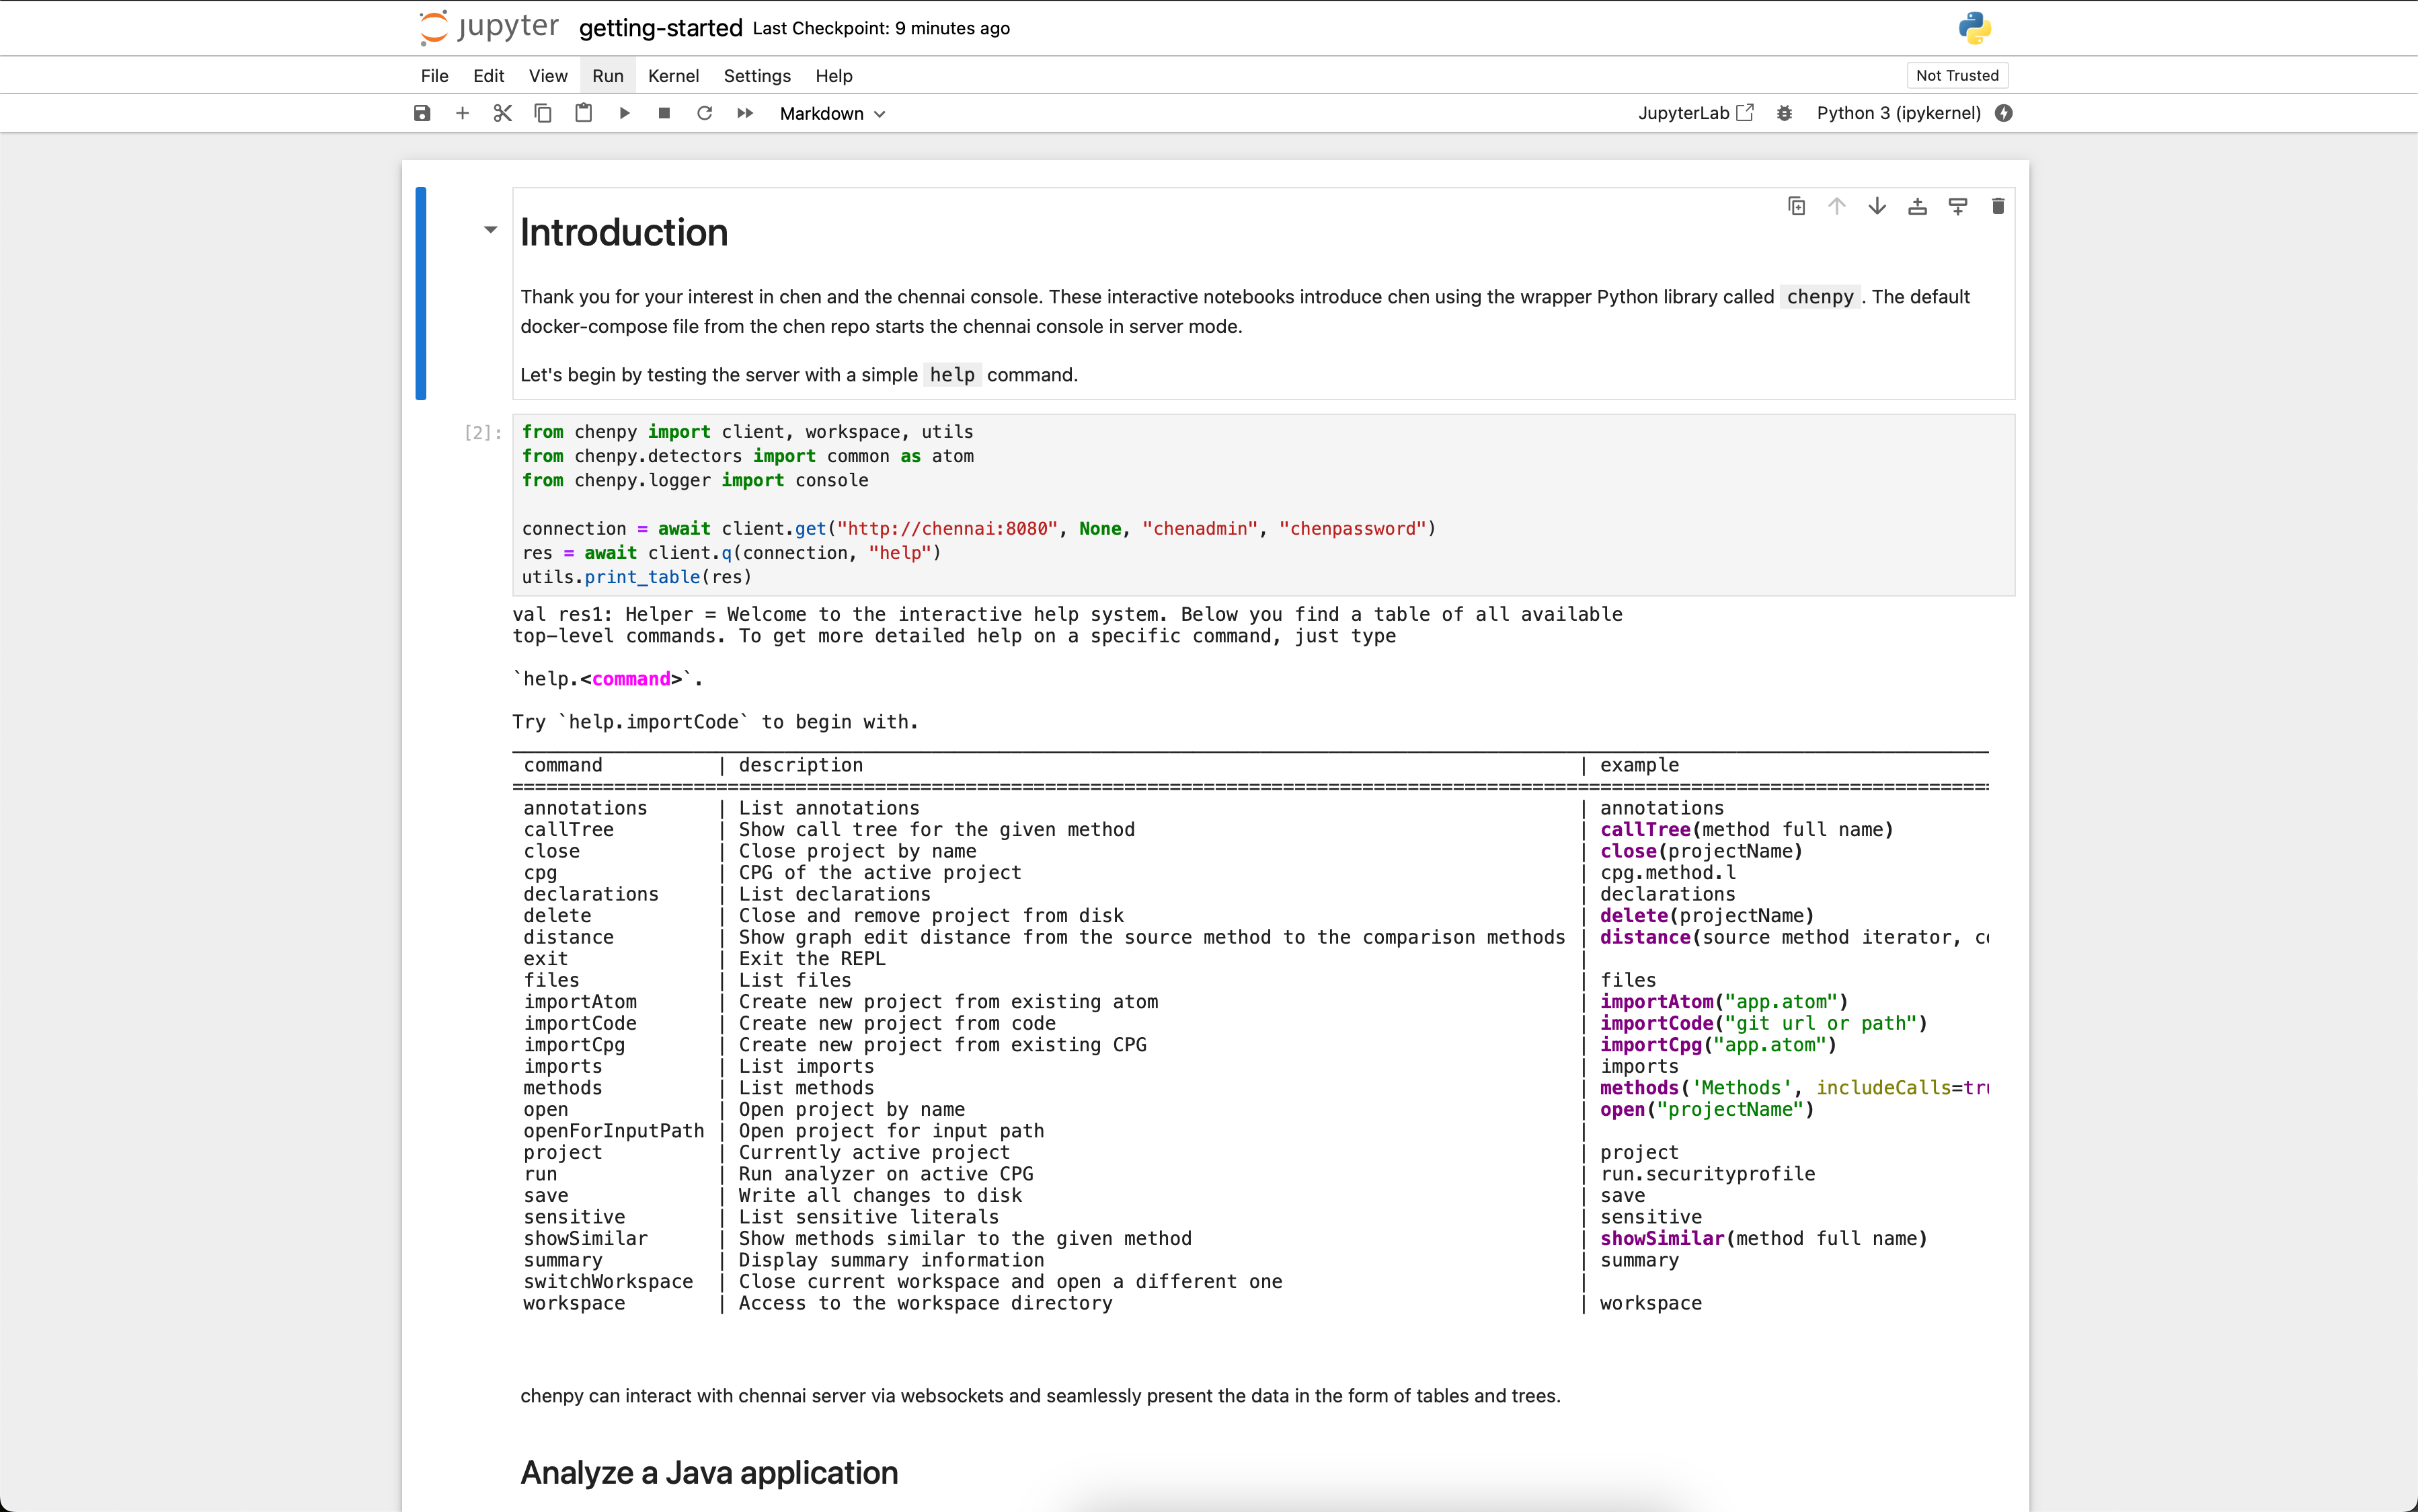Click the Python logo icon
The width and height of the screenshot is (2418, 1512).
(x=1975, y=28)
